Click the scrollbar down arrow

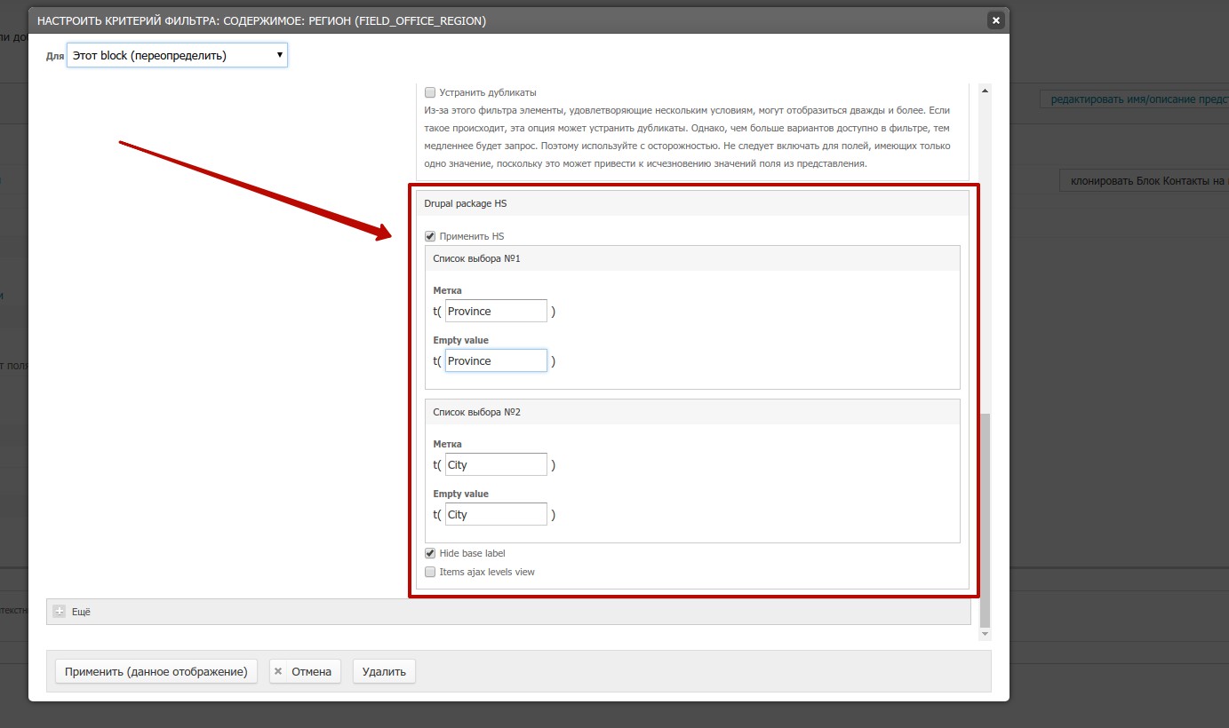984,634
